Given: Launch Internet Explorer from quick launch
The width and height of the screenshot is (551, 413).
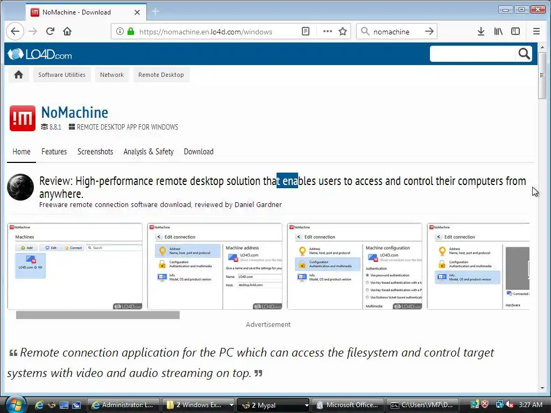Looking at the screenshot, I should click(x=39, y=405).
